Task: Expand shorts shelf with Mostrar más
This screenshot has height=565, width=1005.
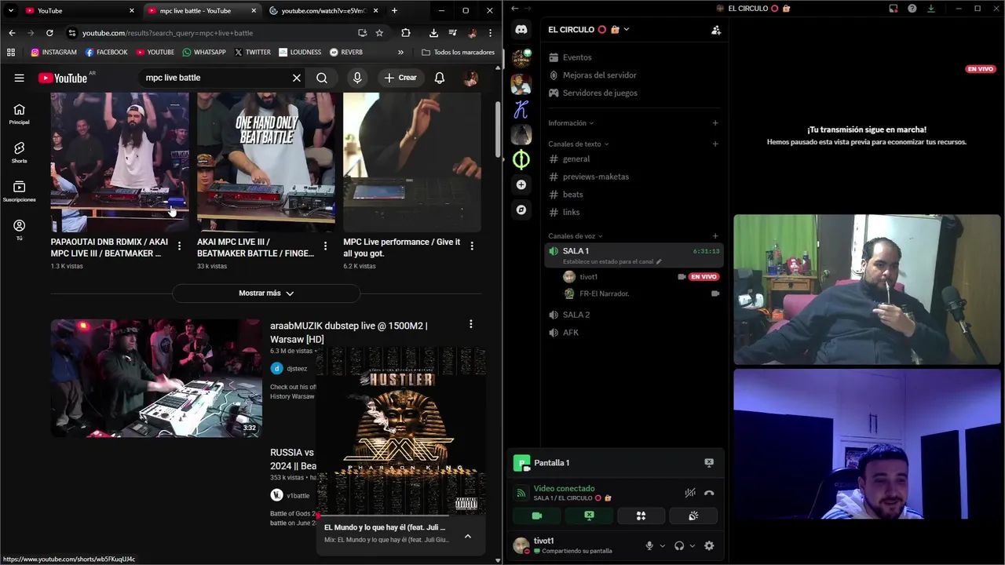Action: point(266,293)
